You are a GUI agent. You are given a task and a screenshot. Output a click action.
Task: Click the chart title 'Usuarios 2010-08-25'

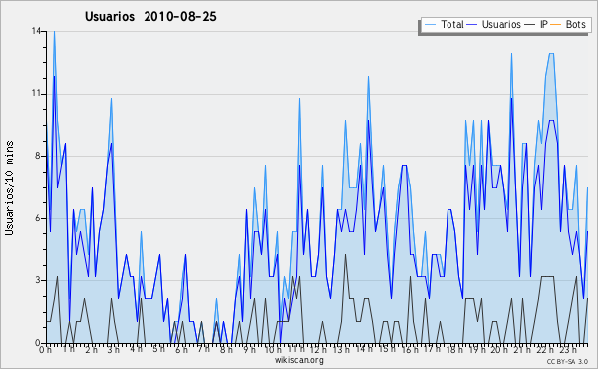150,16
